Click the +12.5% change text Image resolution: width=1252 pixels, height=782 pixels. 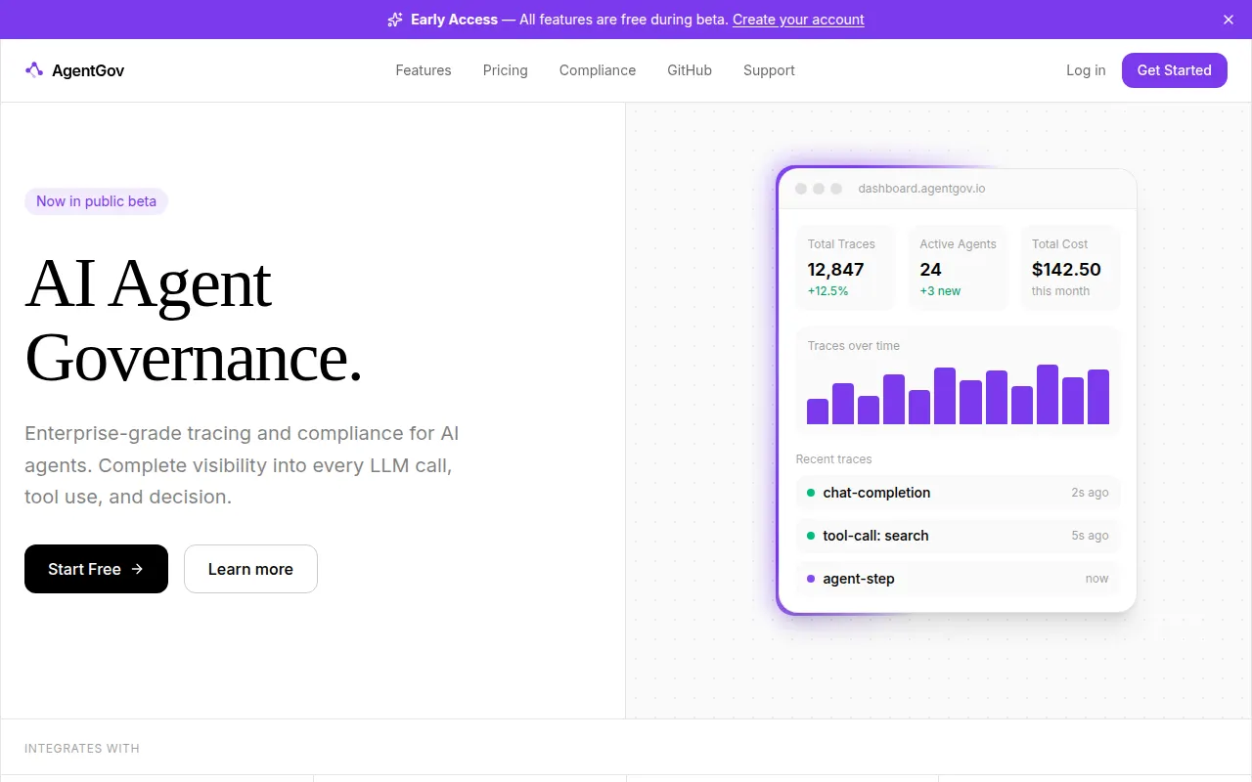click(x=827, y=291)
